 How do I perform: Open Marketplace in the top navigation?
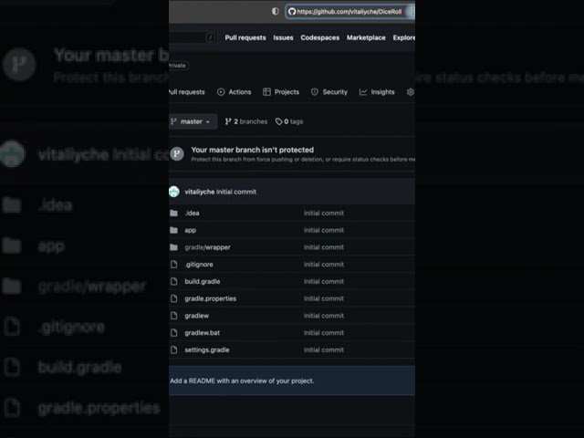366,37
